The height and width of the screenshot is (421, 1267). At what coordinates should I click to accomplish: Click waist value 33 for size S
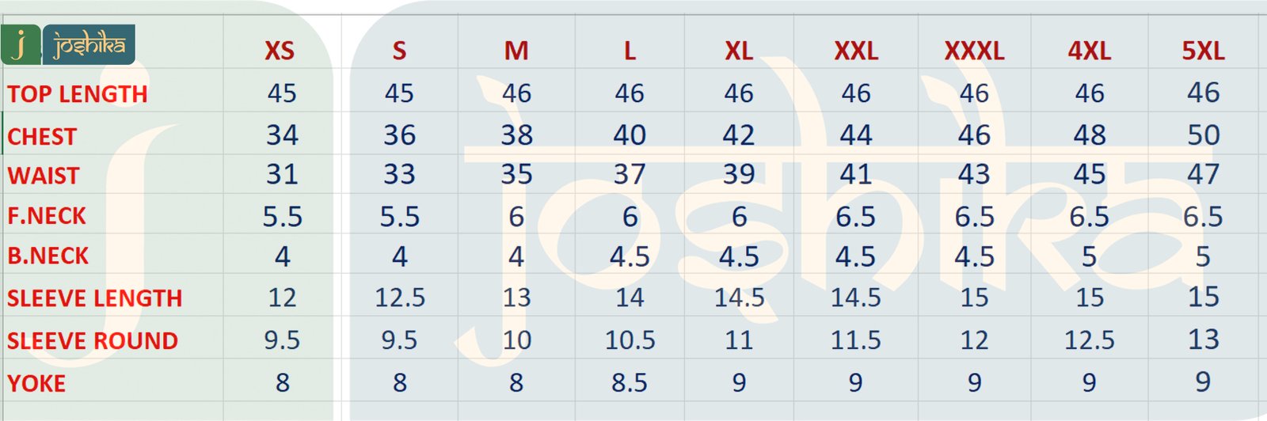(399, 175)
